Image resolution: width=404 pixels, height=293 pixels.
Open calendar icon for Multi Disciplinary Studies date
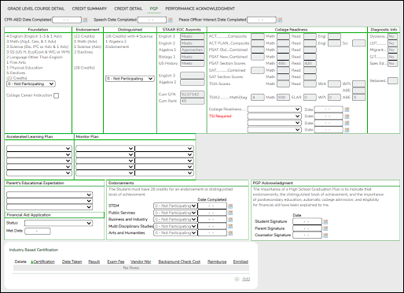click(230, 226)
